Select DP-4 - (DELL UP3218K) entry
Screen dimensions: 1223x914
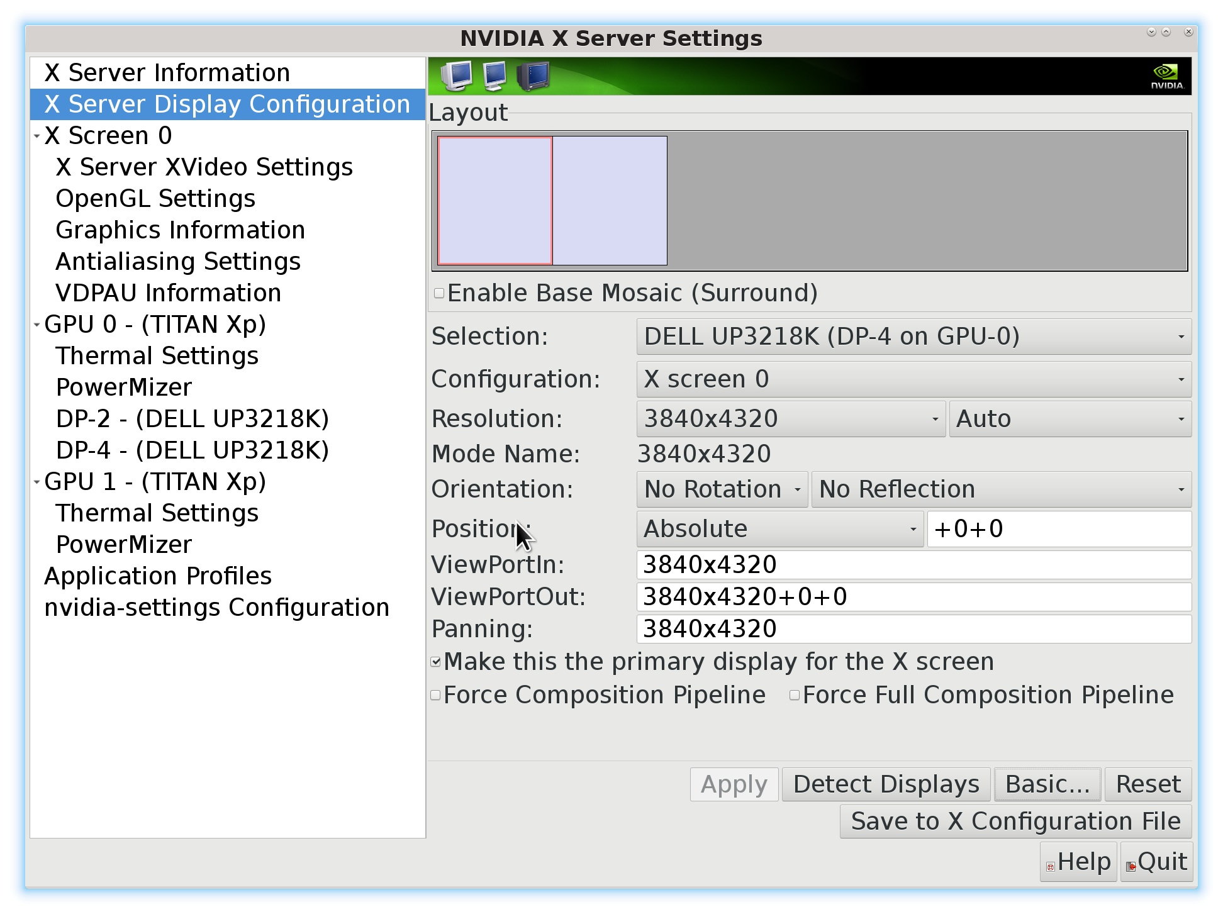[x=228, y=450]
